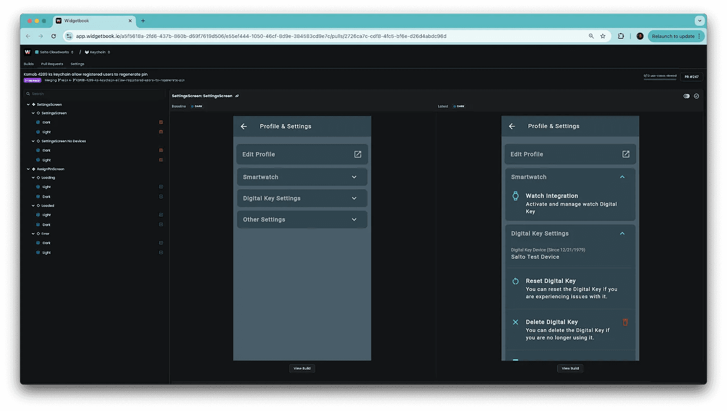Click the View Build button under the Baseline preview
This screenshot has width=727, height=411.
click(302, 368)
